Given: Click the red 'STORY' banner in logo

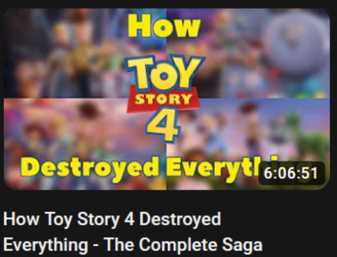Looking at the screenshot, I should 163,100.
